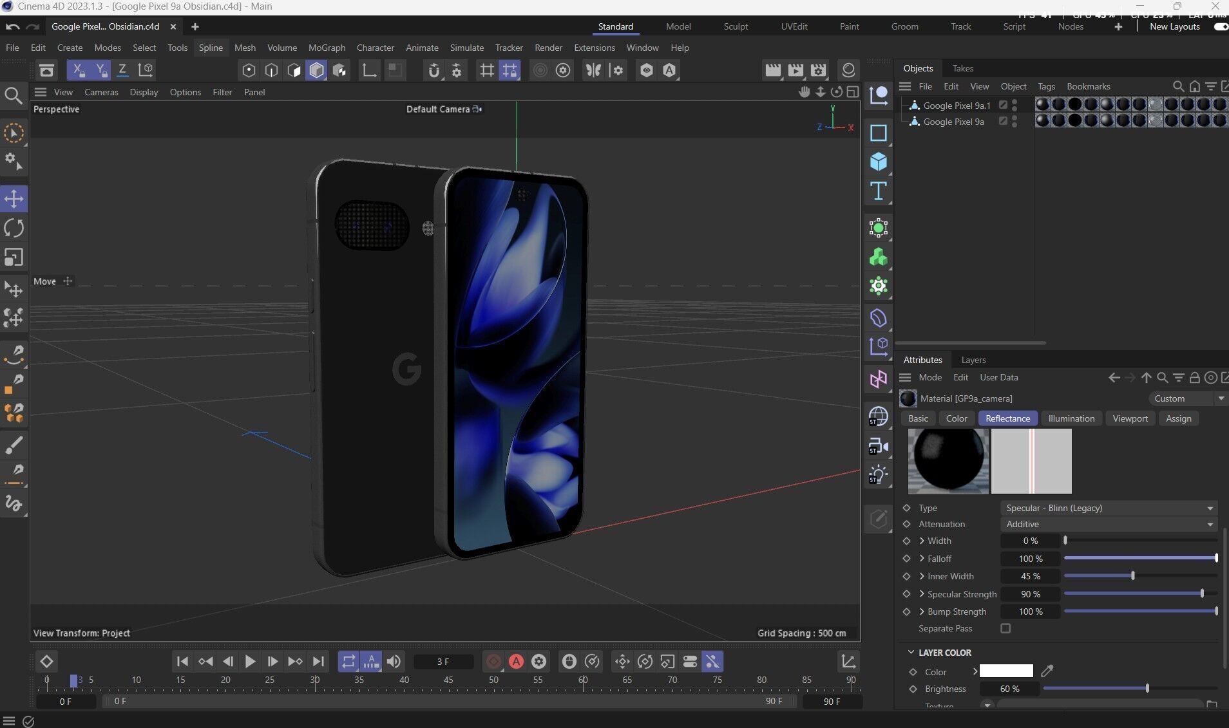Open the viewport Cameras menu
The image size is (1229, 728).
coord(101,92)
